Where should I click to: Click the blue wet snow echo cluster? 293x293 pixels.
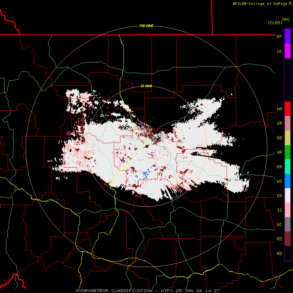pyautogui.click(x=145, y=174)
